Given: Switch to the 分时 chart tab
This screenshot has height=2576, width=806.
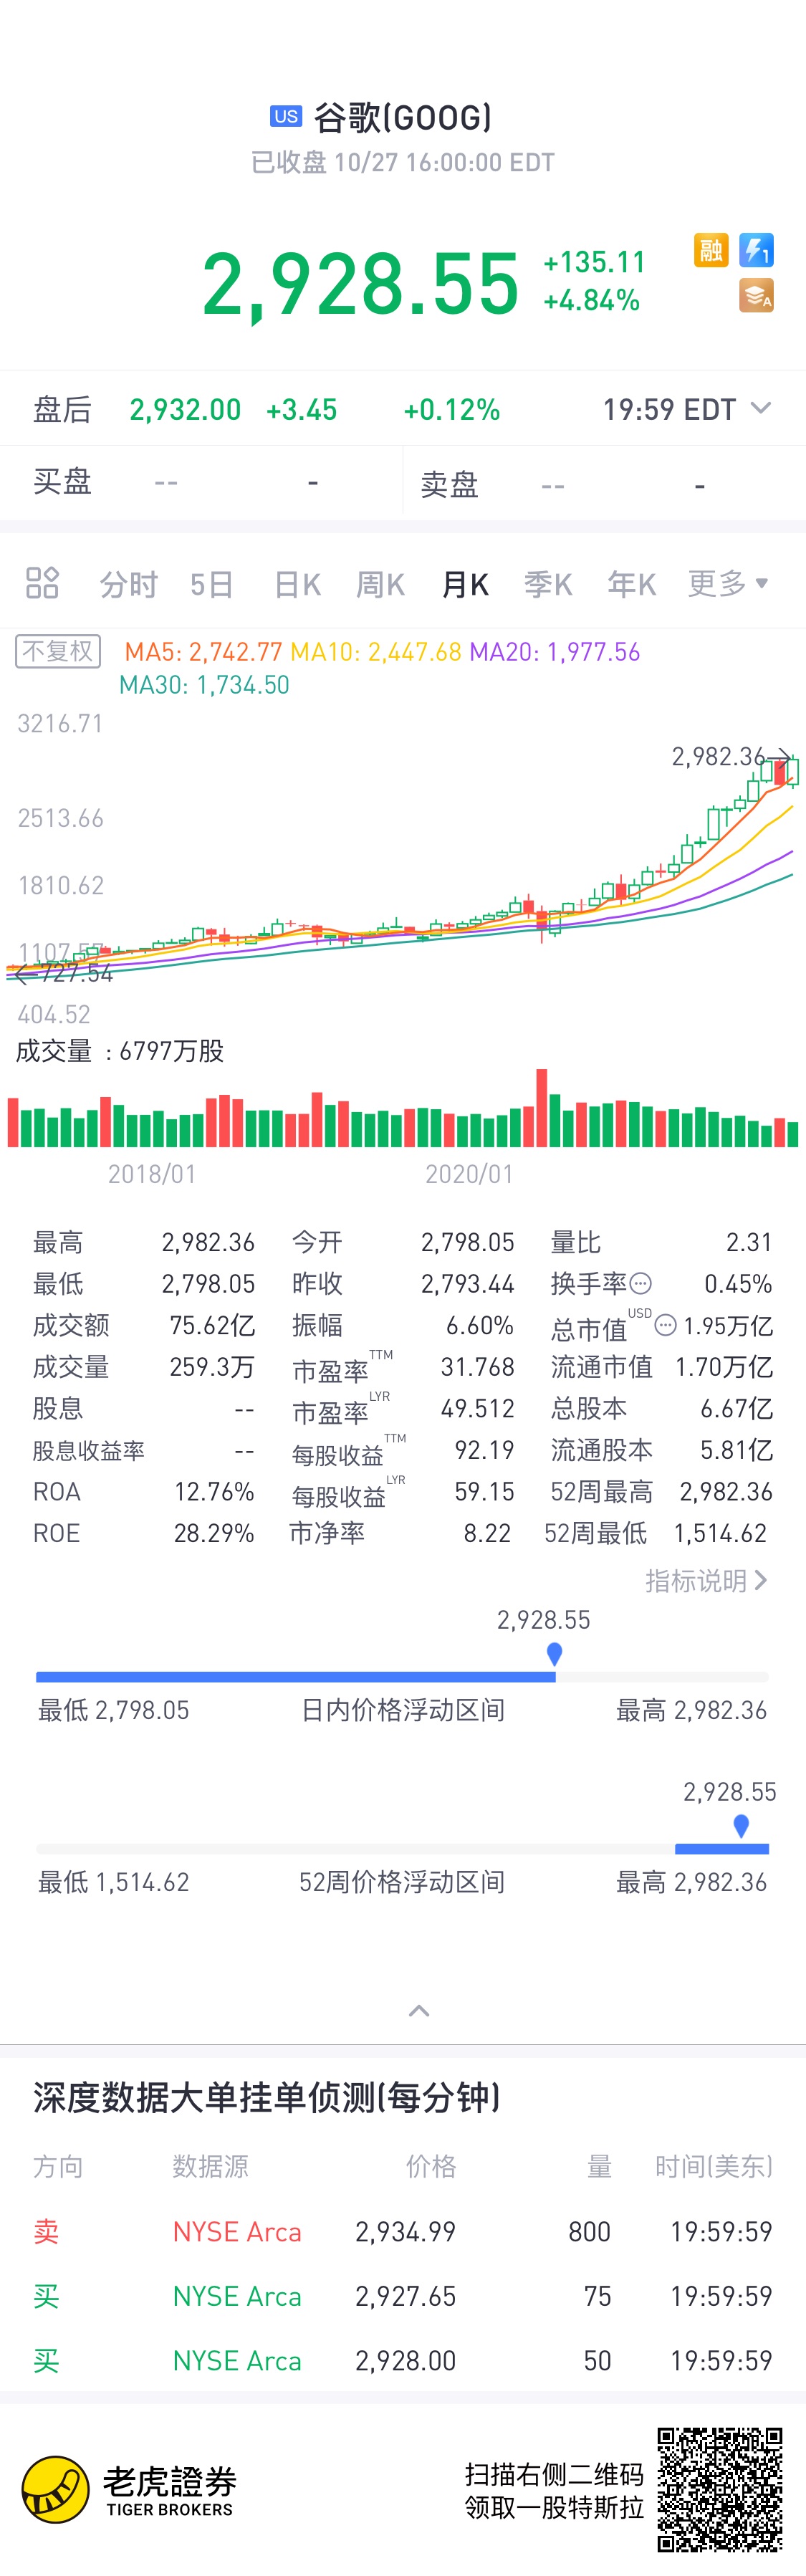Looking at the screenshot, I should (129, 583).
